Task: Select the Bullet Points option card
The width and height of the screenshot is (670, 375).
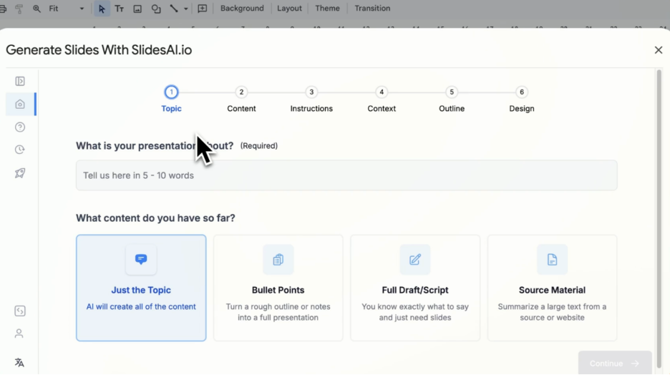Action: click(278, 288)
